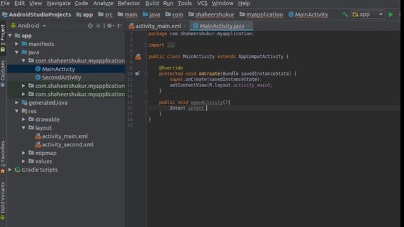Image resolution: width=404 pixels, height=227 pixels.
Task: Expand the values folder
Action: 23,161
